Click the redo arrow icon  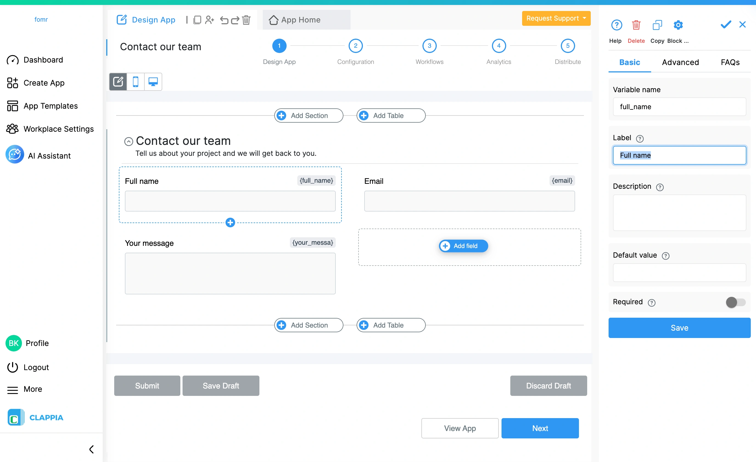tap(235, 20)
